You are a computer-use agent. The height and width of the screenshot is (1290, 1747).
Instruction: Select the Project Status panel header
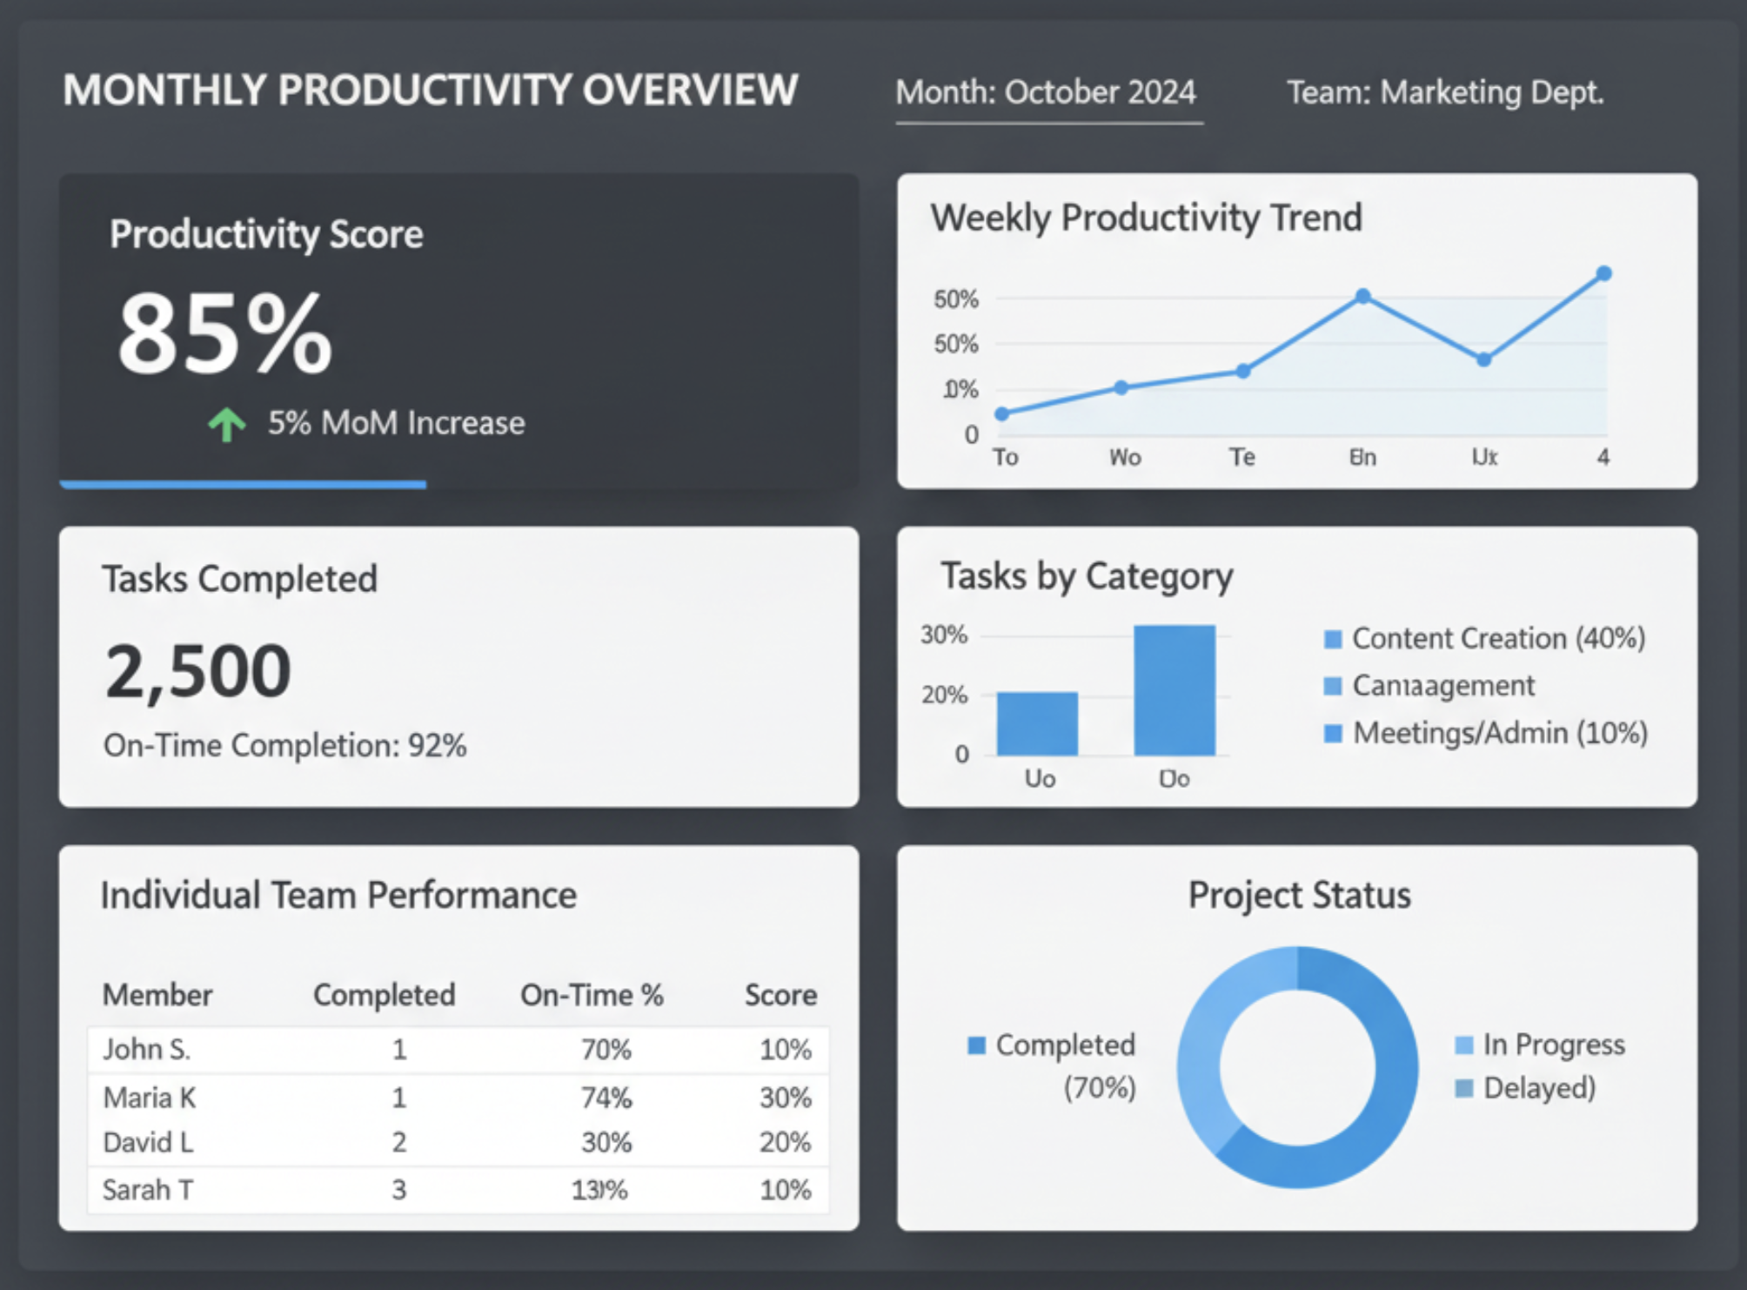[1298, 894]
